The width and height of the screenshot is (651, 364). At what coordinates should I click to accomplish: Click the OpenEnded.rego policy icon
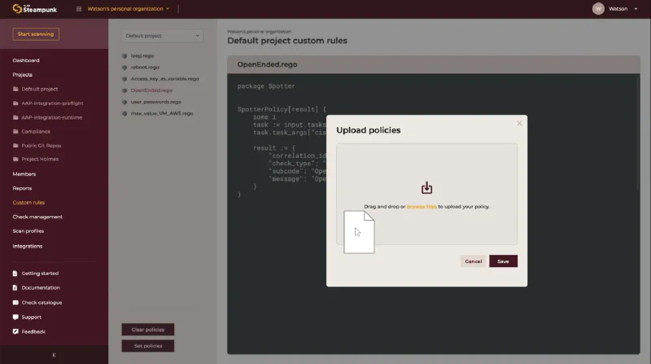coord(125,90)
